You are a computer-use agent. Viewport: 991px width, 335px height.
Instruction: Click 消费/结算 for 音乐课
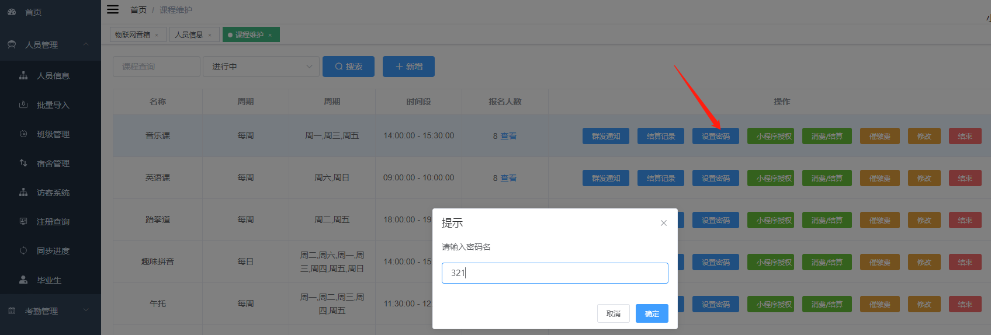[x=827, y=136]
